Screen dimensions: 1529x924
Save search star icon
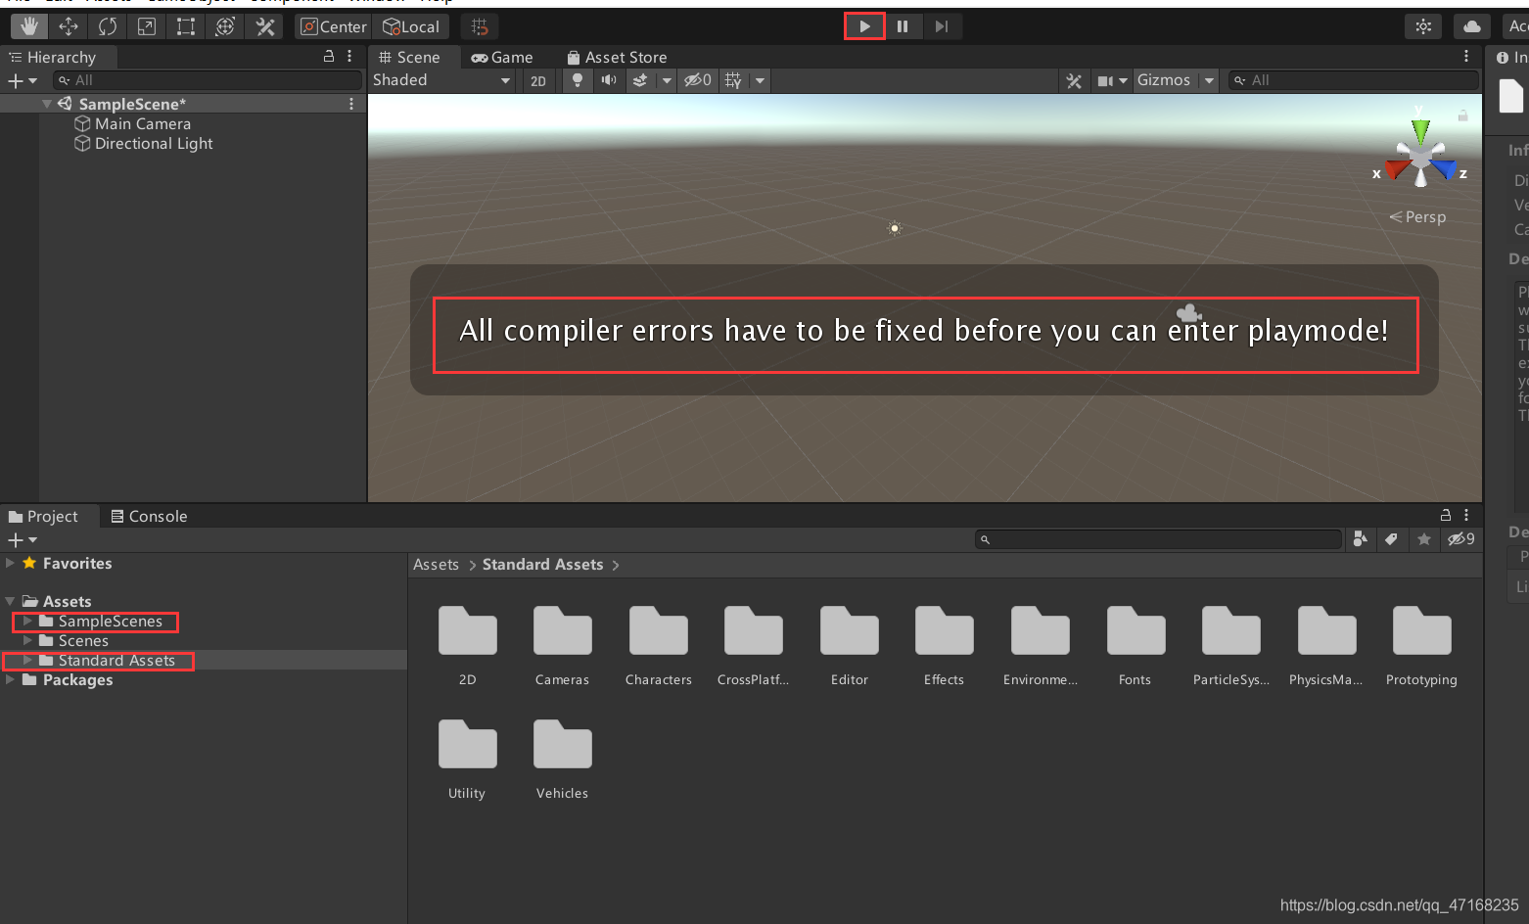click(1424, 539)
